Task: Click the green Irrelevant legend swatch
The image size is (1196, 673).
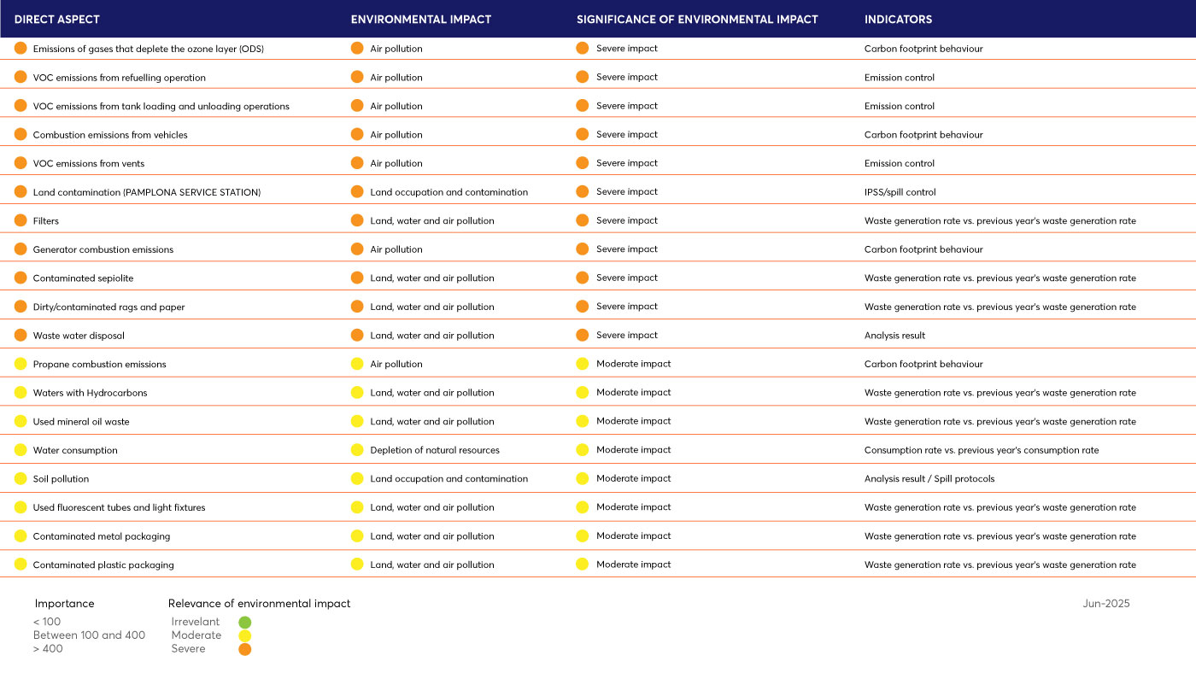Action: point(245,623)
